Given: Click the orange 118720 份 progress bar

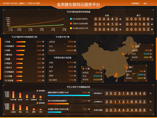Looking at the screenshot, I should (x=58, y=104).
